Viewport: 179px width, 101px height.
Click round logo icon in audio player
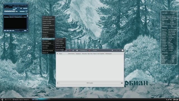pyautogui.click(x=27, y=11)
